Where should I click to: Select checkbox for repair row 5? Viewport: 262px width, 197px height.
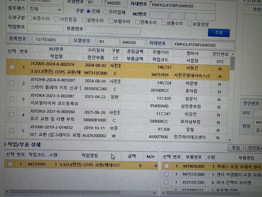tap(11, 130)
